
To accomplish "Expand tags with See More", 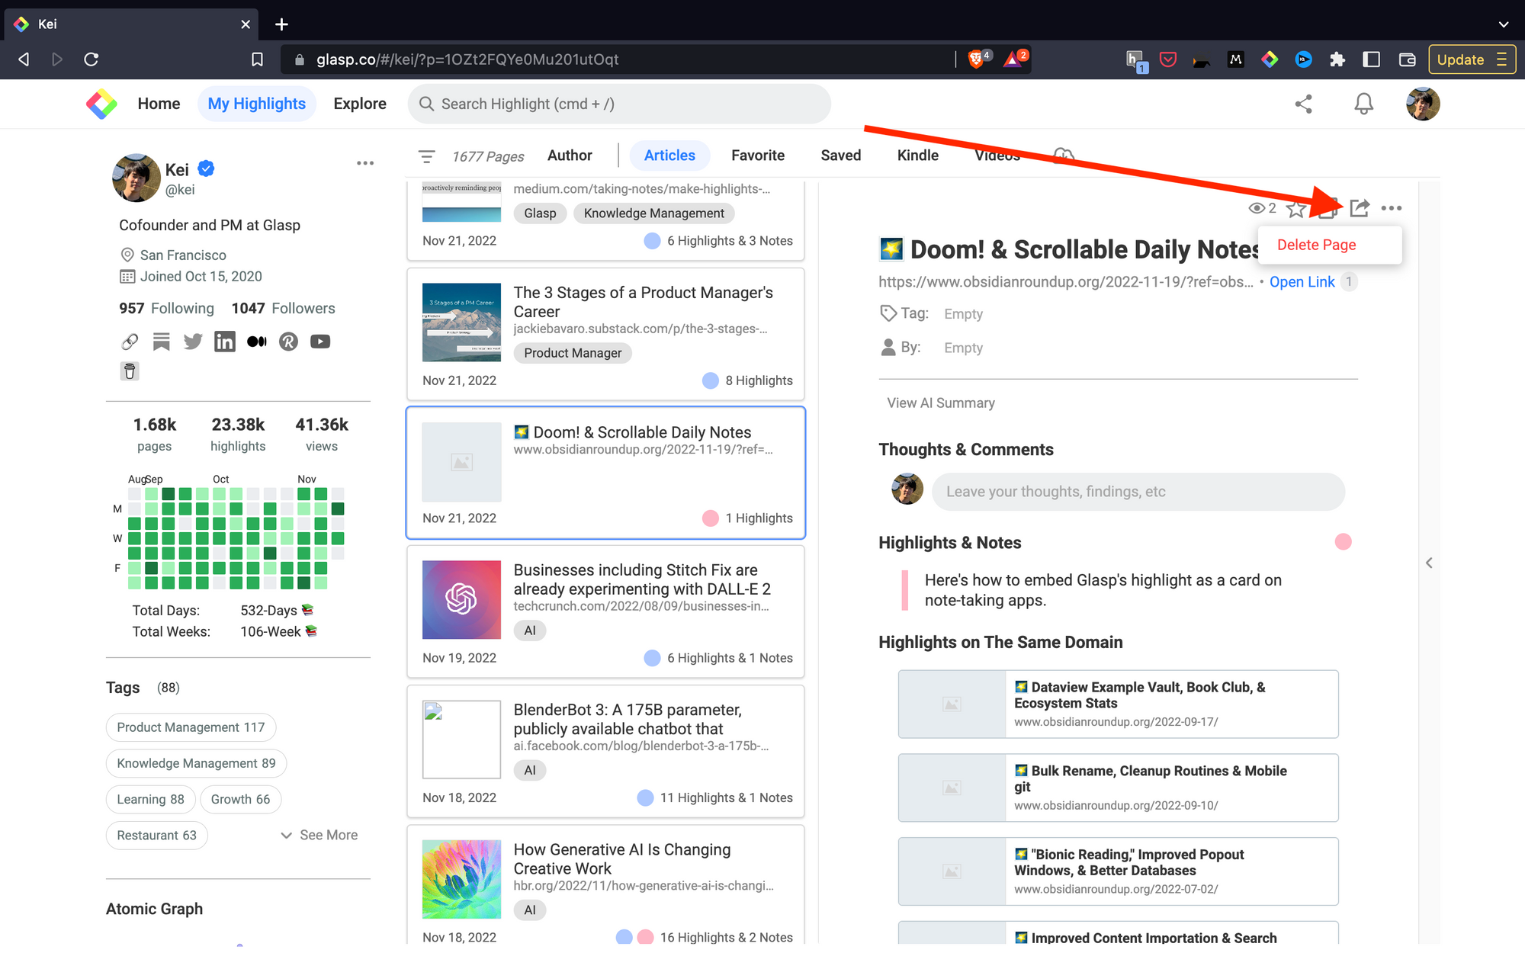I will 319,835.
